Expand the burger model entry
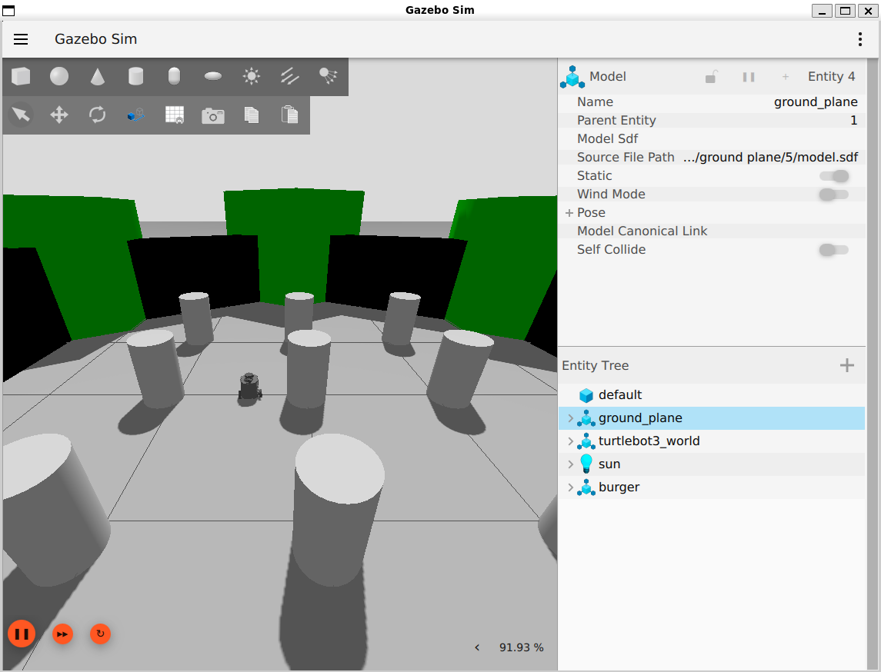The height and width of the screenshot is (672, 881). [570, 487]
